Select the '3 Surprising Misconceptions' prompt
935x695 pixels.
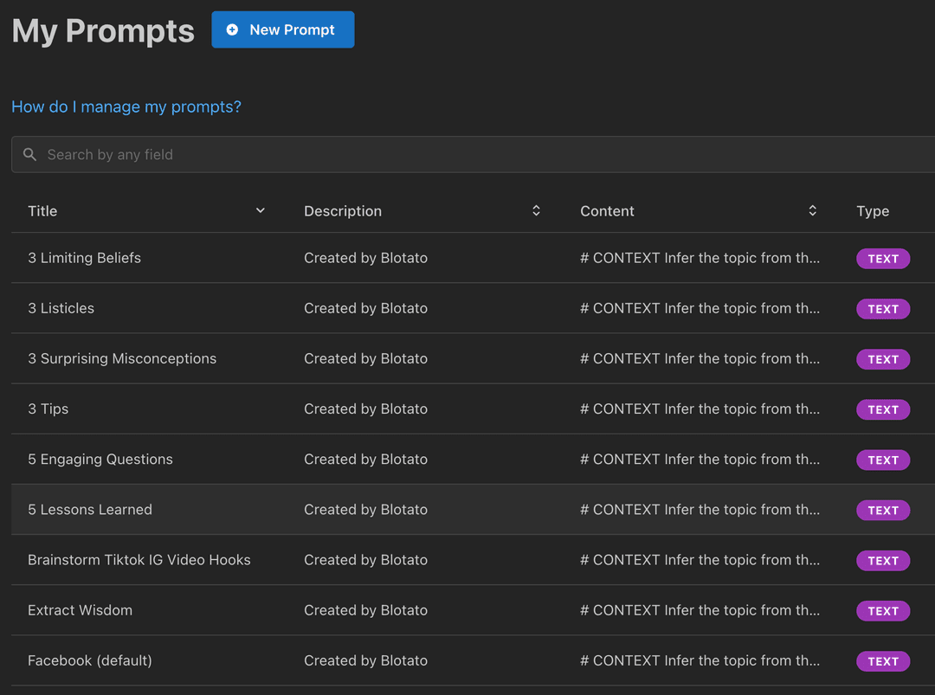122,358
